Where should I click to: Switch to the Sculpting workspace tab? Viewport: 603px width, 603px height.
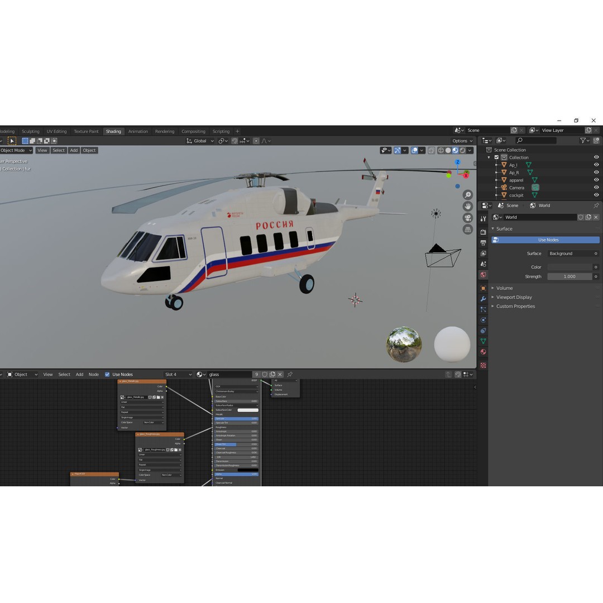click(x=30, y=131)
